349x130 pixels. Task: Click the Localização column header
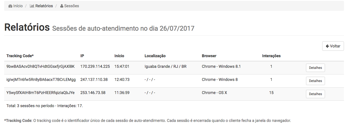coord(155,56)
